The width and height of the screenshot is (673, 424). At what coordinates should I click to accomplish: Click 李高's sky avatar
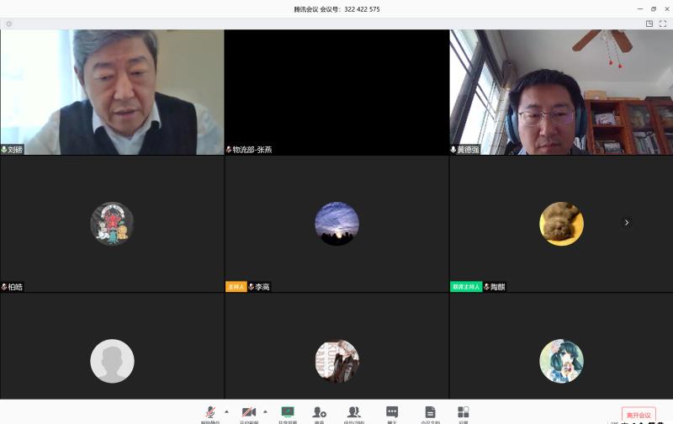pos(337,224)
